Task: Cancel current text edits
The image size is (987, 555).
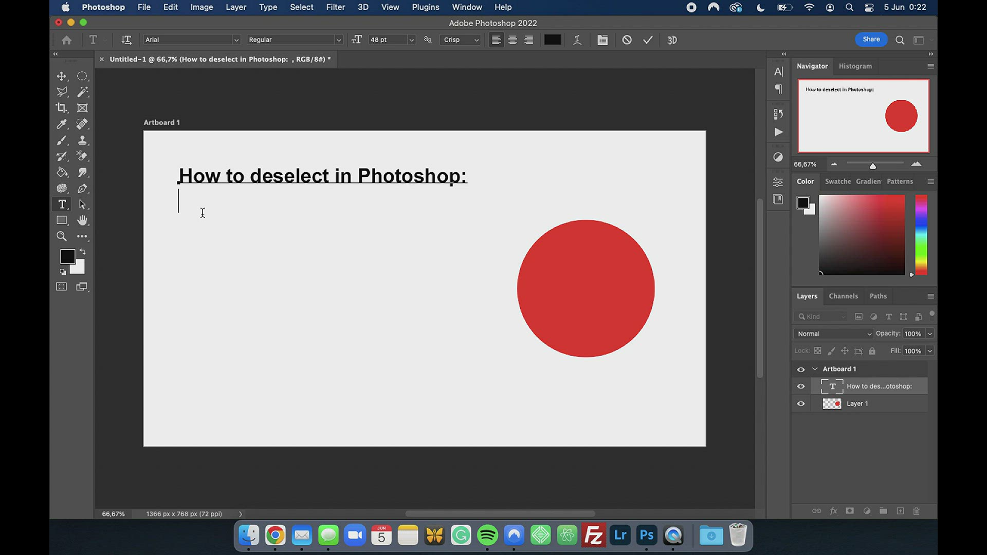Action: click(x=627, y=40)
